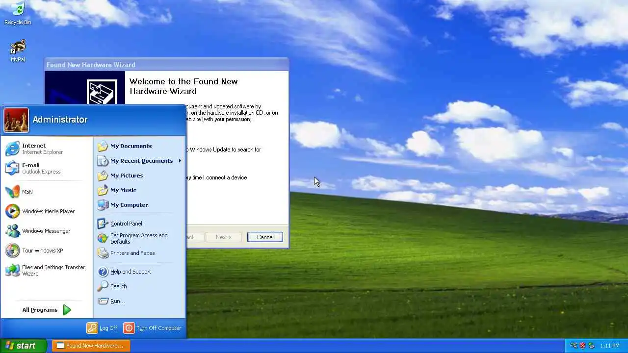Click the Administrator chess picture
Viewport: 628px width, 353px height.
coord(16,120)
